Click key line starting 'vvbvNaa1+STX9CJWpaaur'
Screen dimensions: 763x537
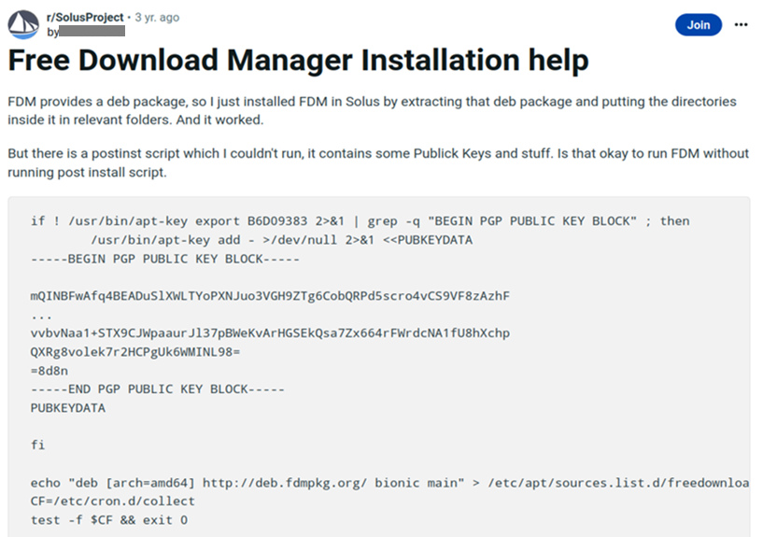(x=270, y=333)
